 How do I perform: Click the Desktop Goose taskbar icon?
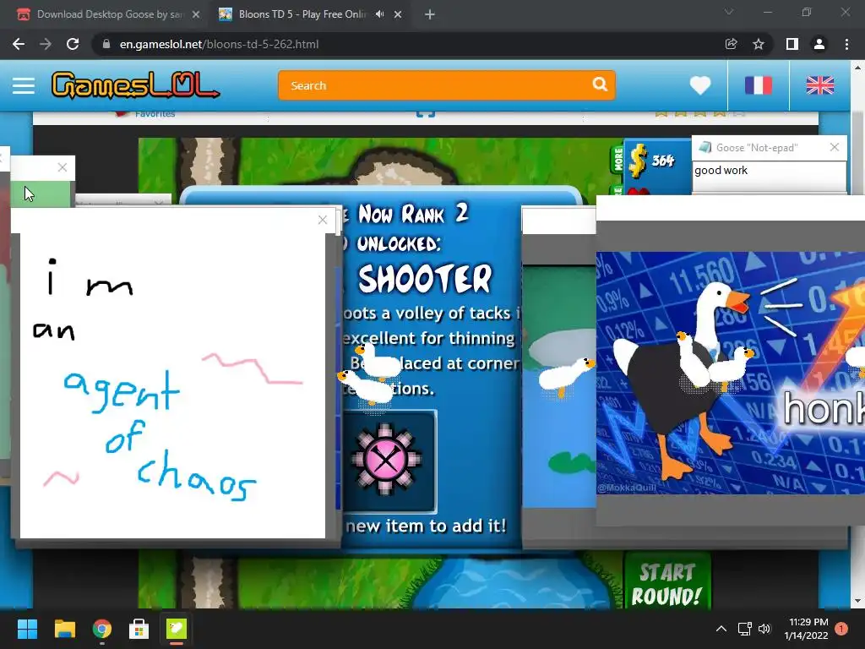[x=177, y=629]
